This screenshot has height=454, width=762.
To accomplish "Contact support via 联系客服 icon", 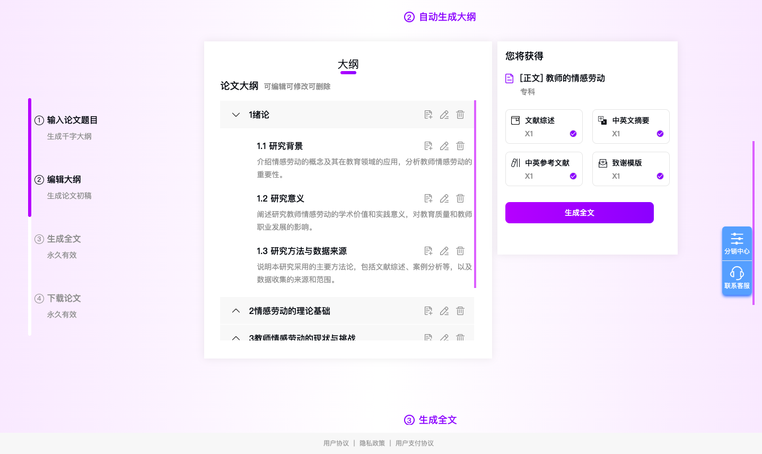I will 737,278.
